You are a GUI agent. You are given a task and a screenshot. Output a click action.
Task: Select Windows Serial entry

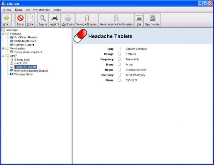click(x=24, y=74)
